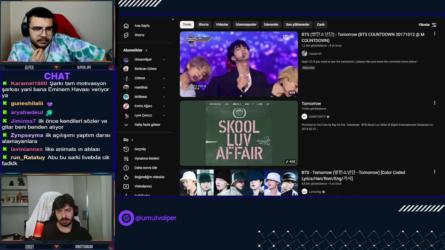This screenshot has height=250, width=445.
Task: Click the Altyazılar subtitles badge
Action: (x=308, y=68)
